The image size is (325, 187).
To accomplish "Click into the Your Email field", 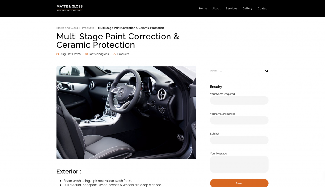I will pos(239,120).
